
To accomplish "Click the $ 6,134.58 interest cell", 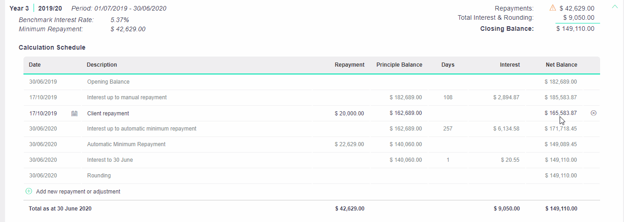I will [x=506, y=129].
